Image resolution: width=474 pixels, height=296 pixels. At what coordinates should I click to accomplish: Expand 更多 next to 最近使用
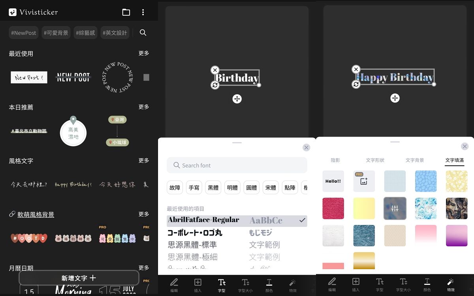[x=144, y=53]
